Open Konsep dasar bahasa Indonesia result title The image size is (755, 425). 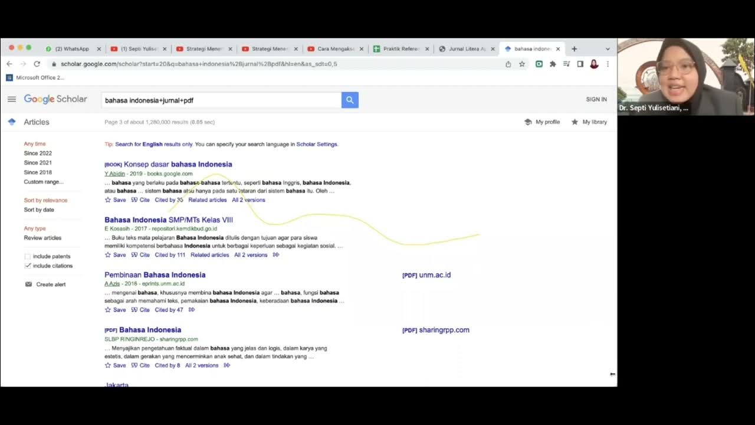(x=178, y=164)
